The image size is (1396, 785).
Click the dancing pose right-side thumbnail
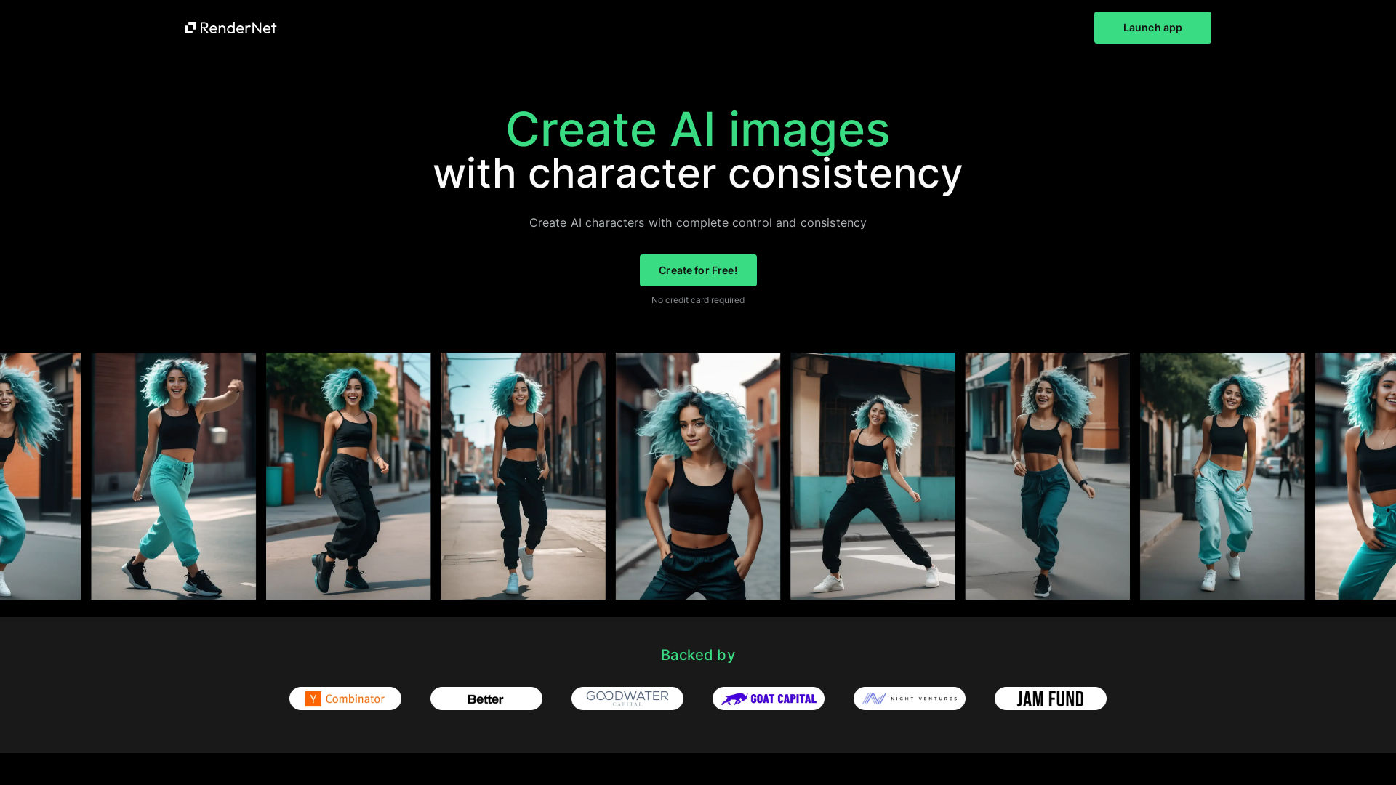pyautogui.click(x=872, y=476)
